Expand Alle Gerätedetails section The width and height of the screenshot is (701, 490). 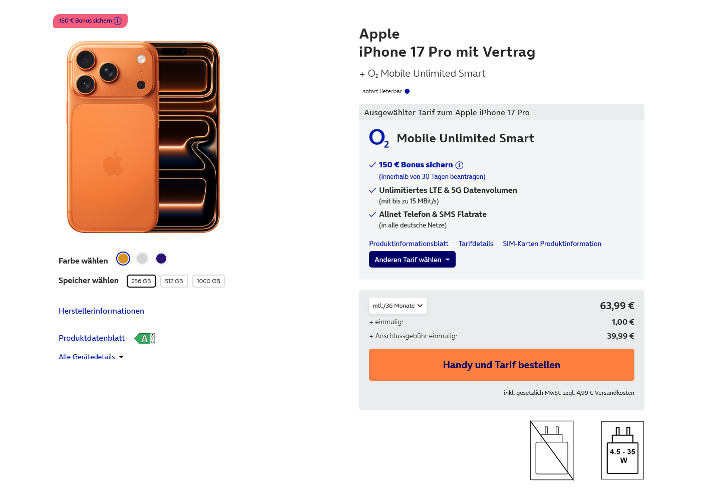pyautogui.click(x=91, y=357)
